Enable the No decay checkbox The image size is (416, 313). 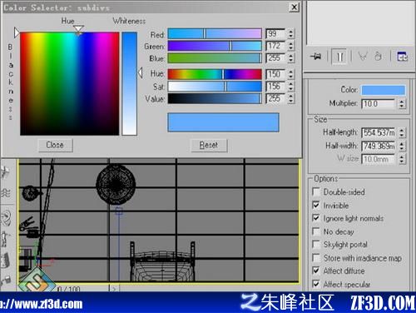pos(316,231)
